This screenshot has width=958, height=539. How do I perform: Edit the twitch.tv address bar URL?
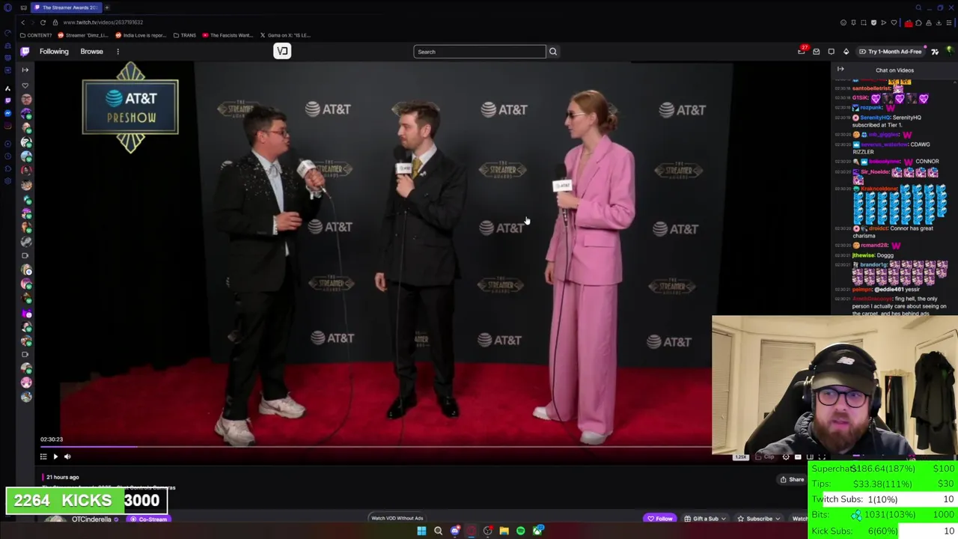click(103, 22)
